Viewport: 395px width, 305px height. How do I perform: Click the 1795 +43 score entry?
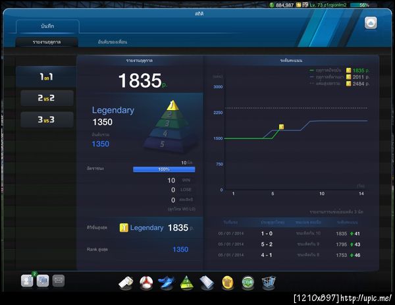pos(348,244)
